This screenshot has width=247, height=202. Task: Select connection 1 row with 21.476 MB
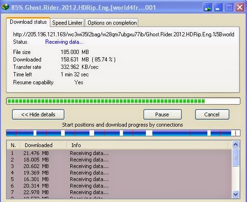pyautogui.click(x=119, y=153)
